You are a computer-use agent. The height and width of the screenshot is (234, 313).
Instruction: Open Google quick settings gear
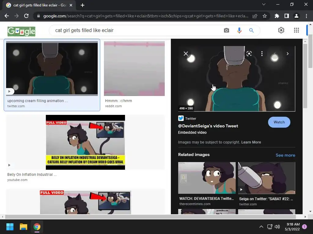(281, 30)
